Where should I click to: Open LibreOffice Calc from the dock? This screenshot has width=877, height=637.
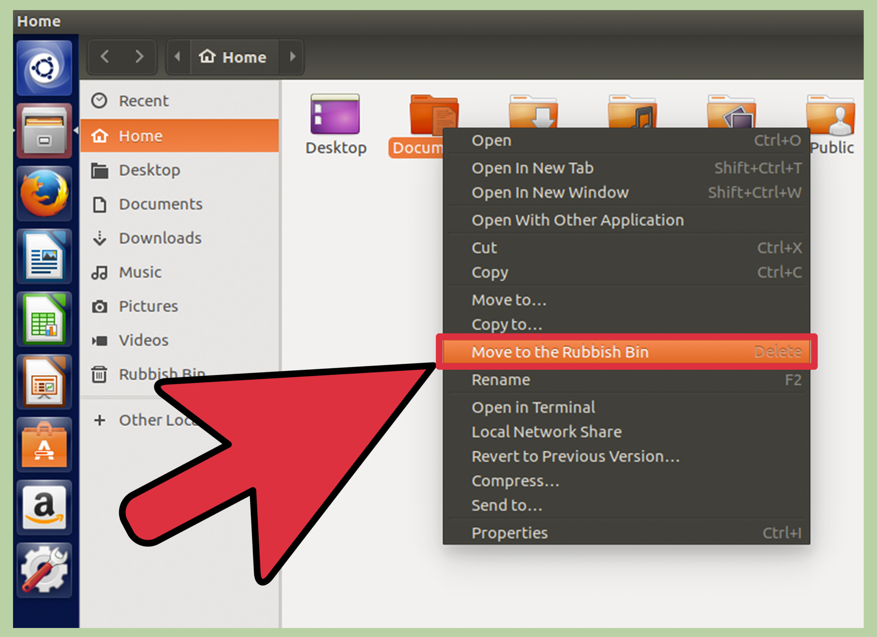coord(44,319)
